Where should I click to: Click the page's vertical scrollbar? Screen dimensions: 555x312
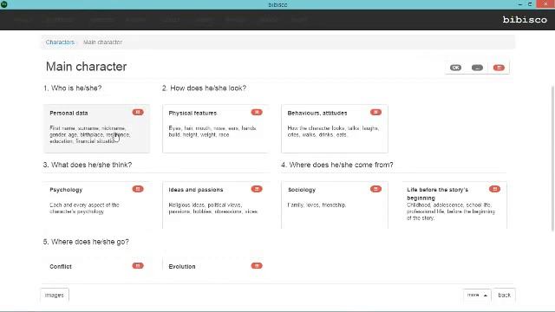[x=553, y=158]
